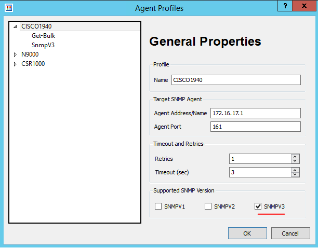The height and width of the screenshot is (248, 318).
Task: Open the SnmpV3 settings item
Action: coord(43,45)
